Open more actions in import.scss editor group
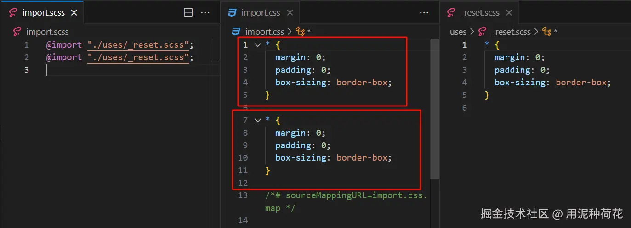Image resolution: width=631 pixels, height=228 pixels. click(x=205, y=13)
